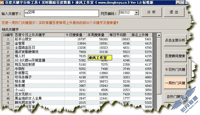The width and height of the screenshot is (200, 115).
Task: Click weekly search value 56080
Action: [103, 39]
